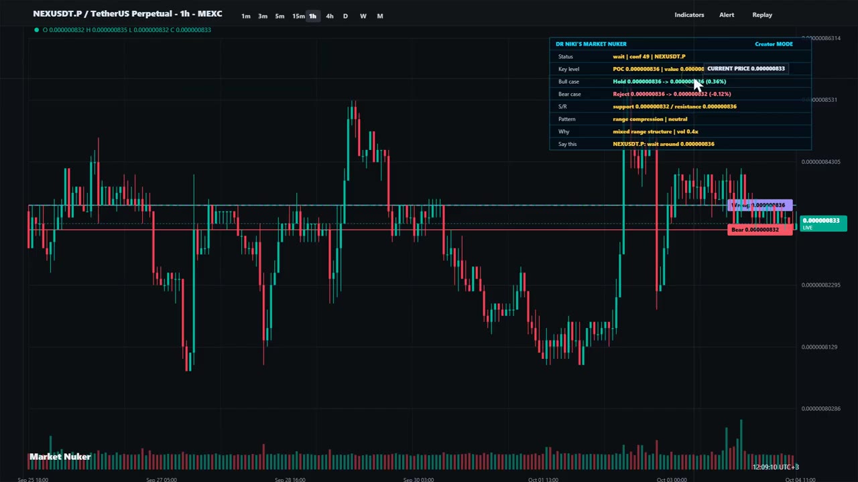Select the 5m timeframe
858x482 pixels.
coord(280,16)
